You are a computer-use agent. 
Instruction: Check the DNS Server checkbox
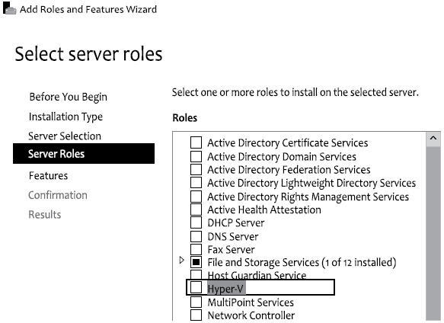point(196,236)
